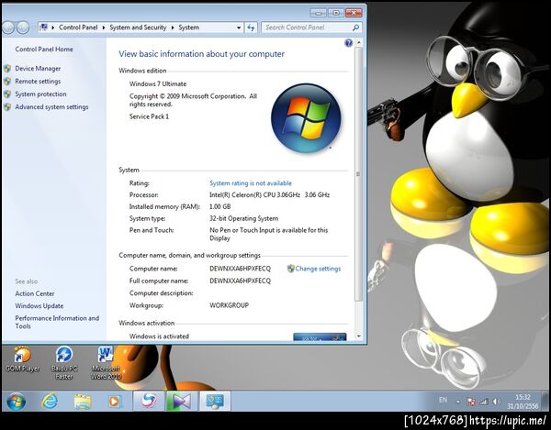Click the shield icon beside Change settings

(x=290, y=269)
